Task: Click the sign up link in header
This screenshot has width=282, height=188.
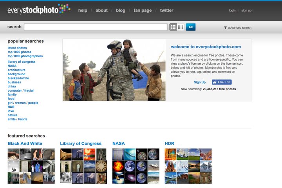Action: pyautogui.click(x=246, y=11)
